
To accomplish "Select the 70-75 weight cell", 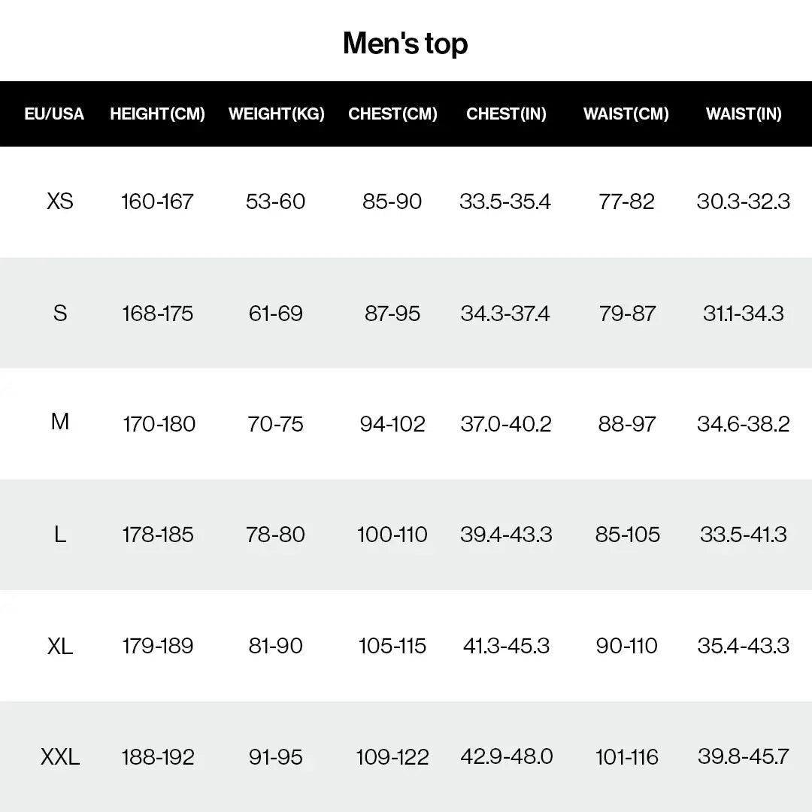I will pos(275,424).
